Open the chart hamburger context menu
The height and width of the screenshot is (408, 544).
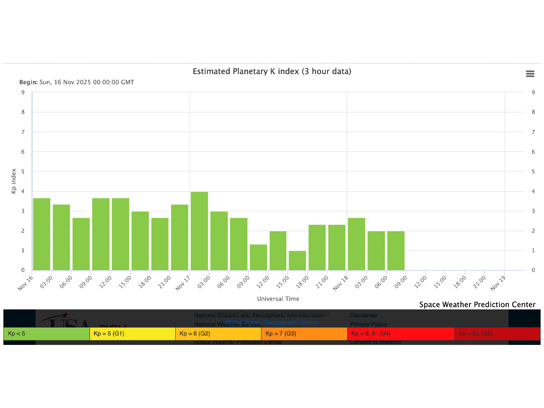[530, 74]
